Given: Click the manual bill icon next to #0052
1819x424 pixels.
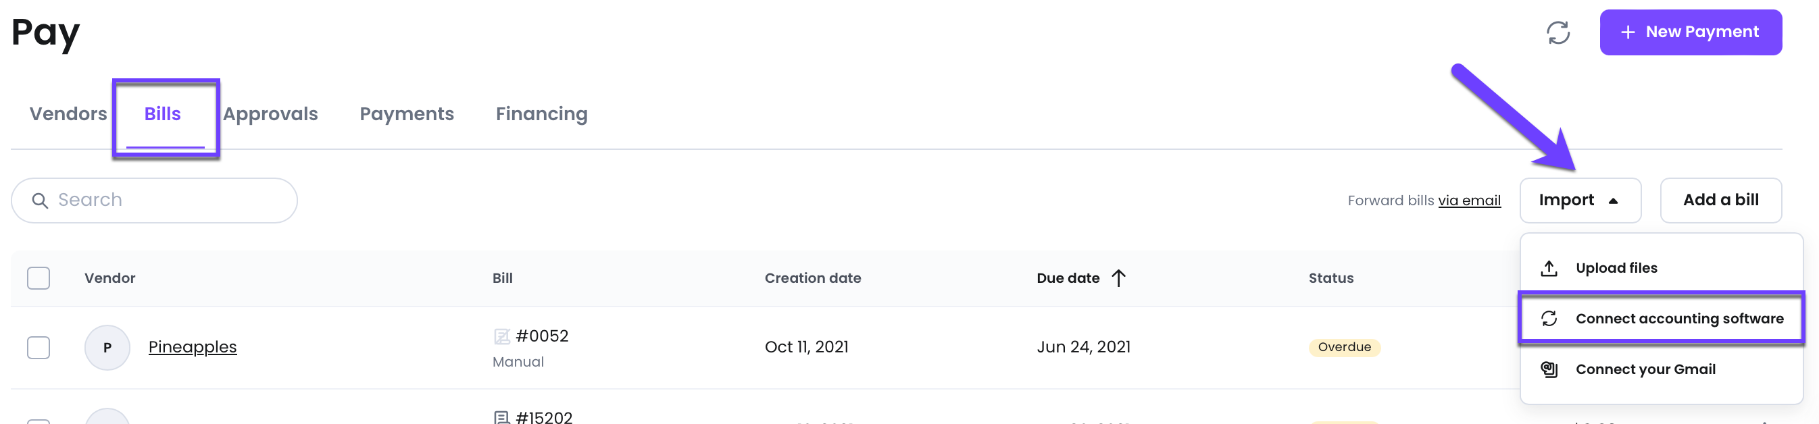Looking at the screenshot, I should tap(501, 336).
